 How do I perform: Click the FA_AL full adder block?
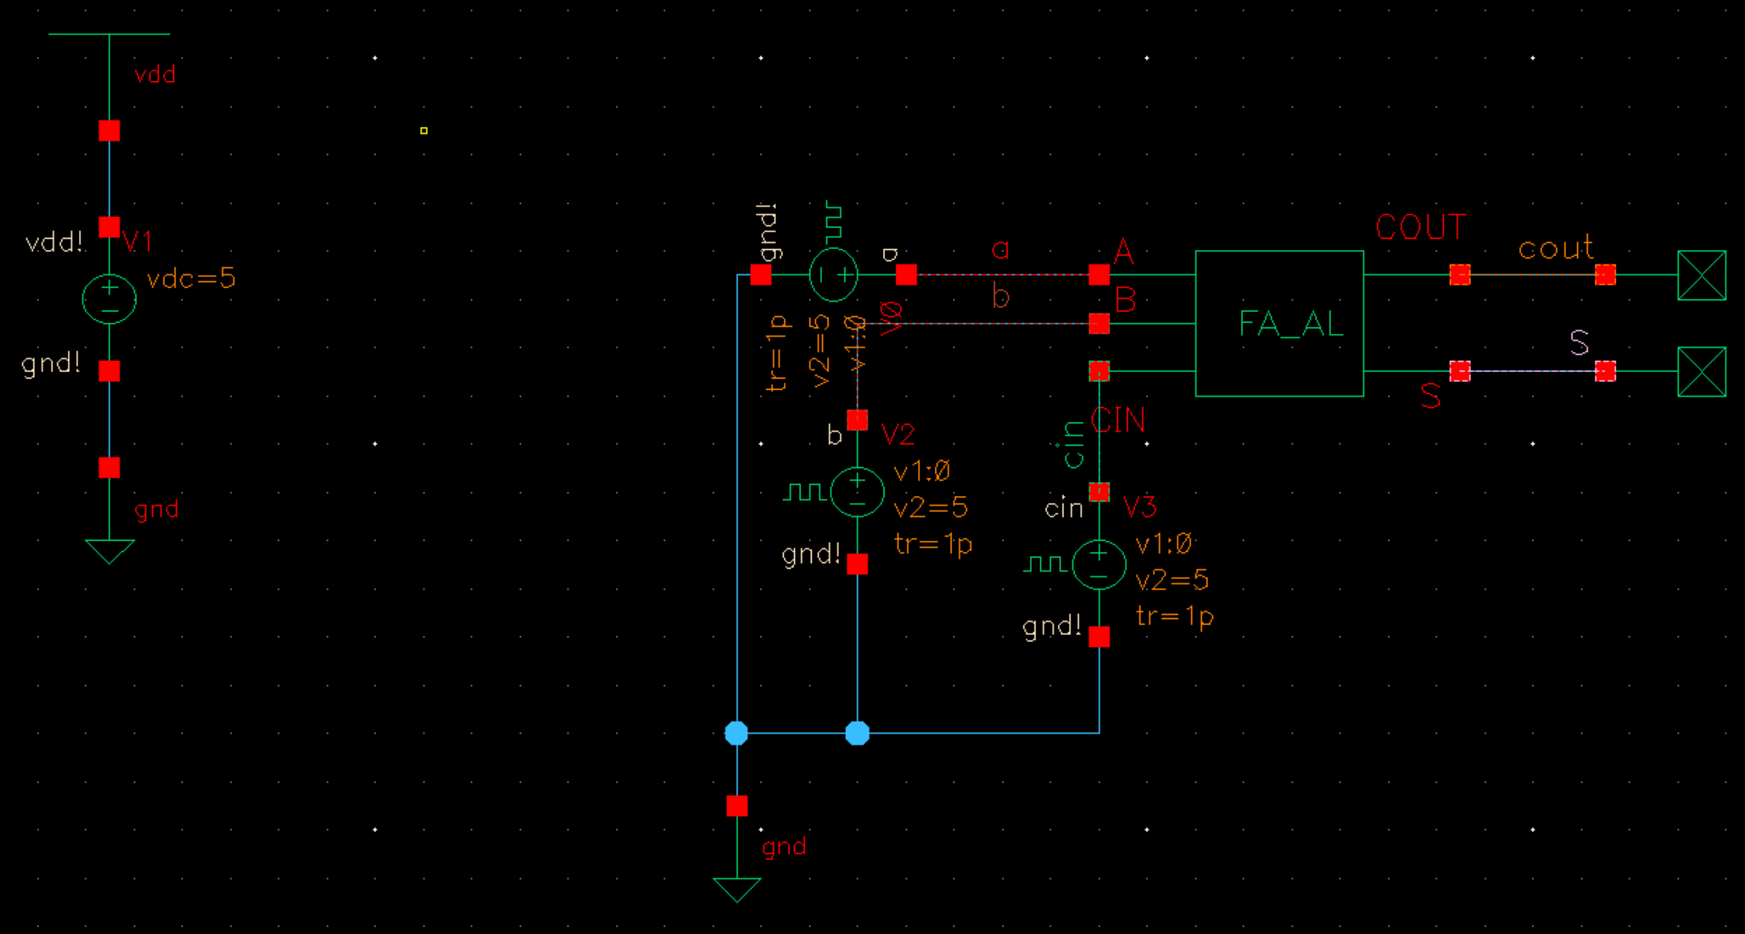1279,323
